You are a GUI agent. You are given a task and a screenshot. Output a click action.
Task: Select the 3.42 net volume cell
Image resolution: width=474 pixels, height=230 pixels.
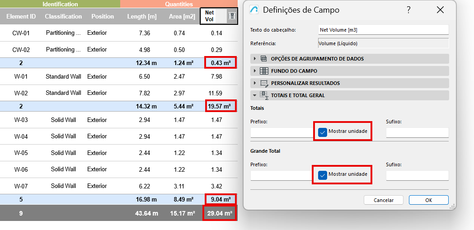point(216,186)
